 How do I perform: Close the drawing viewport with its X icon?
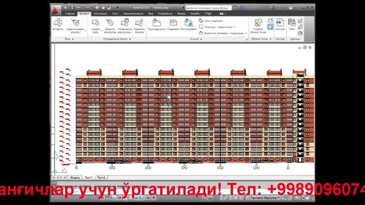[x=310, y=47]
